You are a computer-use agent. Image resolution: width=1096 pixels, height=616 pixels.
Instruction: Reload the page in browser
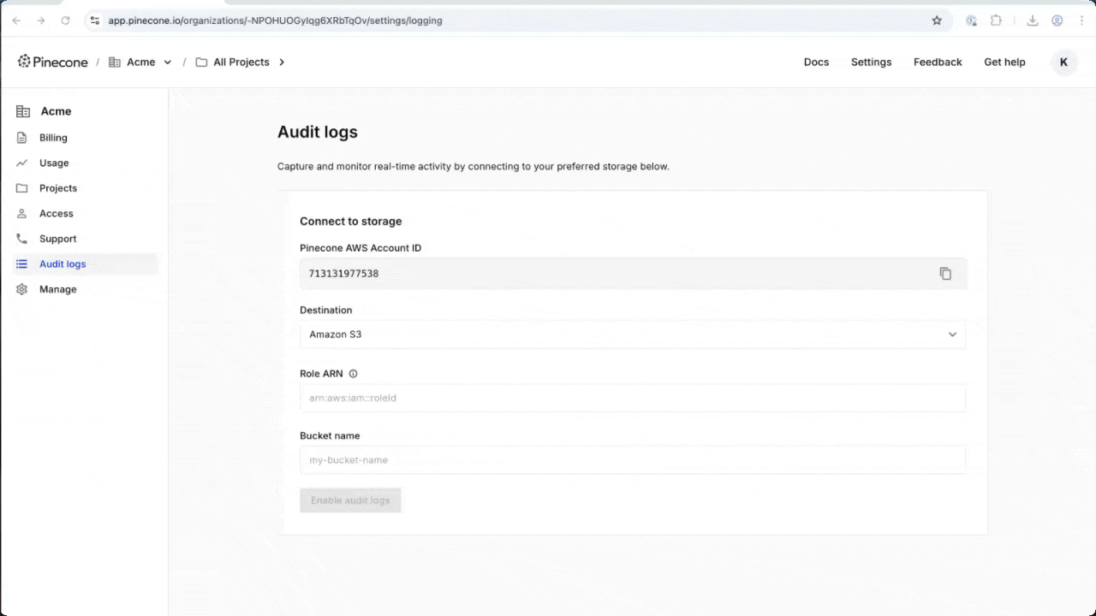[x=65, y=21]
